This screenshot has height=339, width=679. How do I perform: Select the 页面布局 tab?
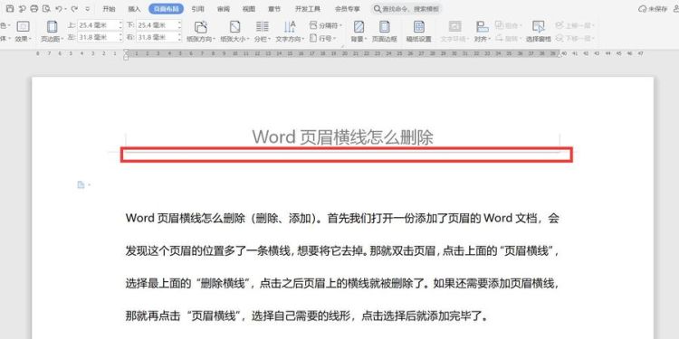[166, 9]
